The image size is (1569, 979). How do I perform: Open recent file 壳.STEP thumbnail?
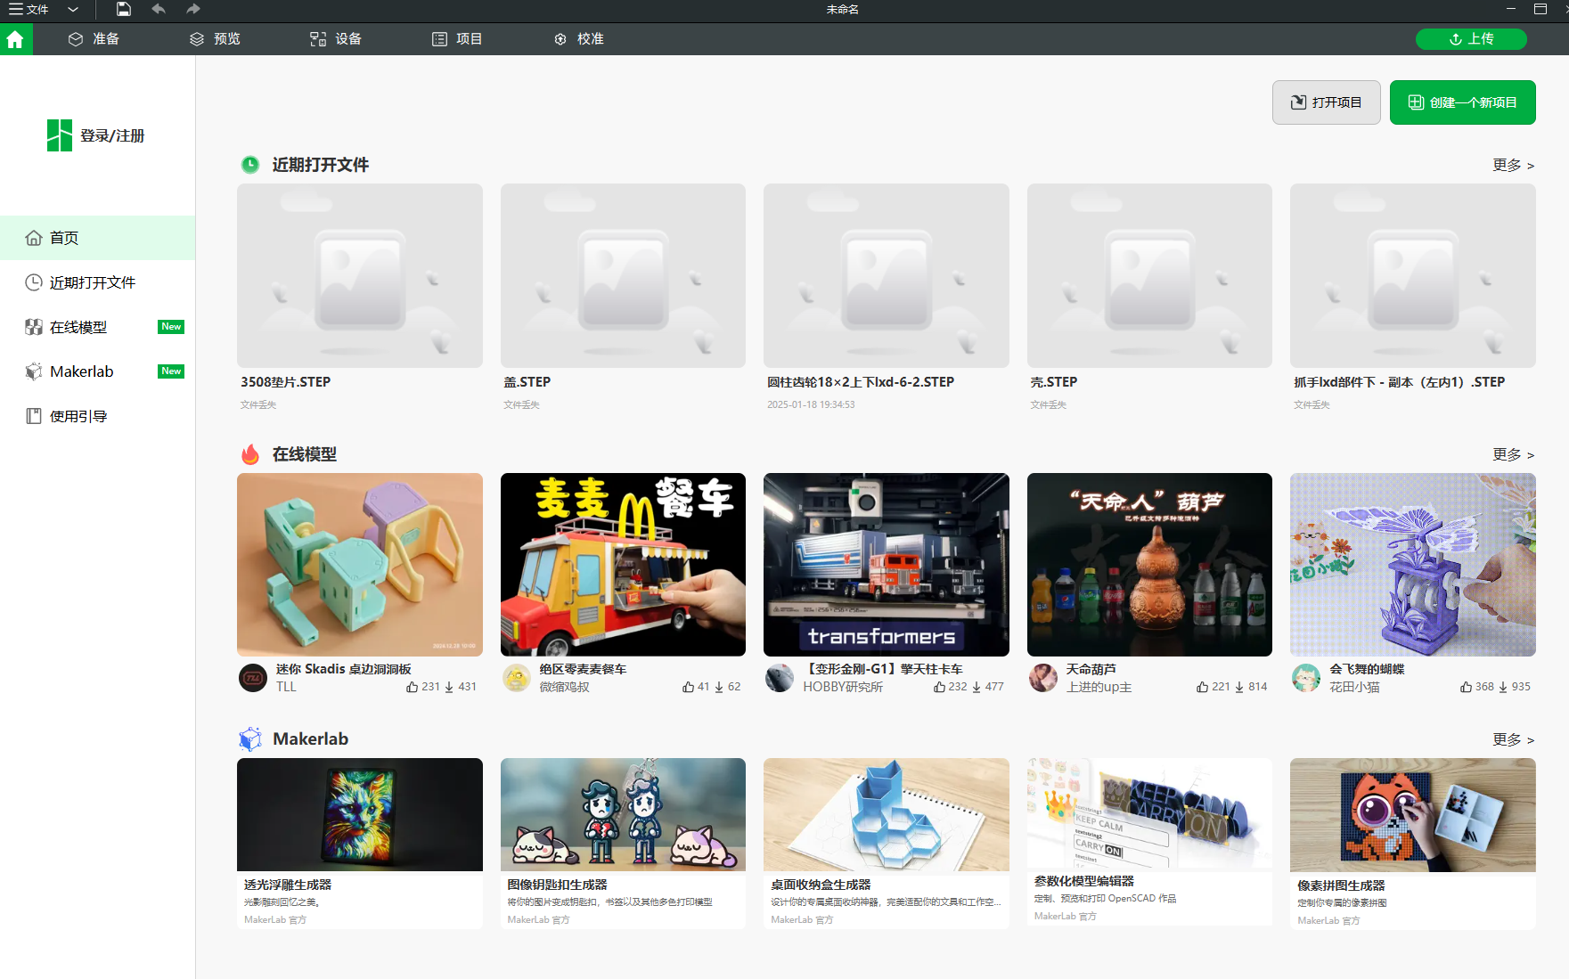pos(1149,275)
